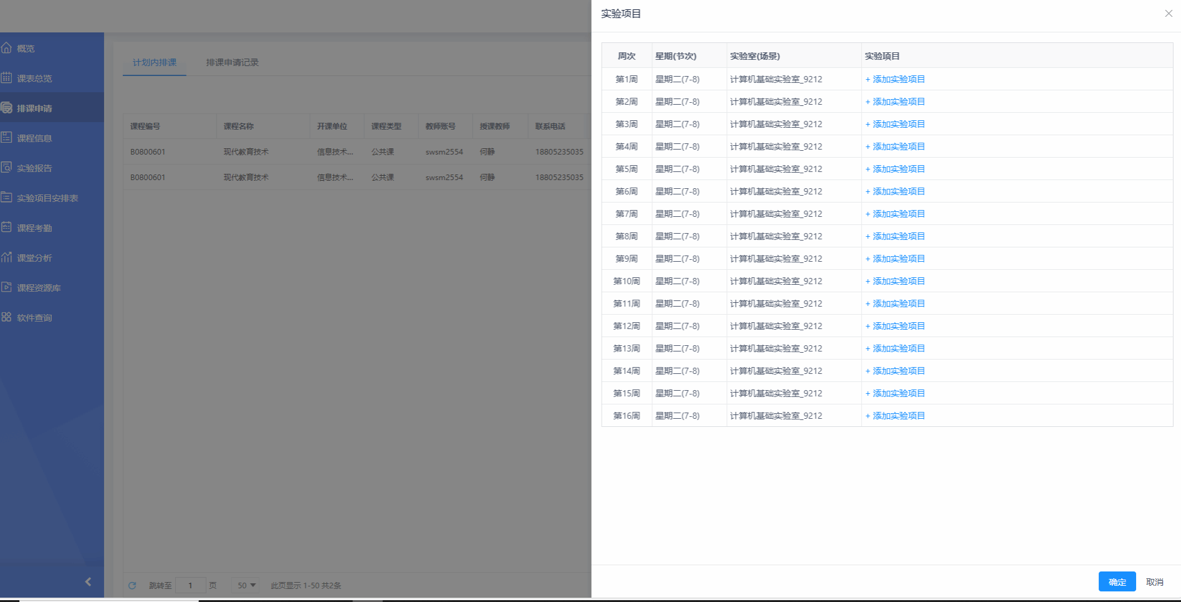Add an experiment project for 第16周
The image size is (1181, 602).
(x=895, y=416)
